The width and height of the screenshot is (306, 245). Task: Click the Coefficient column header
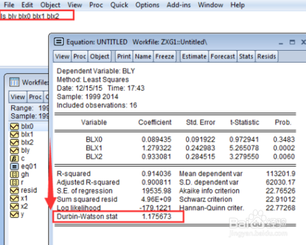(x=155, y=122)
